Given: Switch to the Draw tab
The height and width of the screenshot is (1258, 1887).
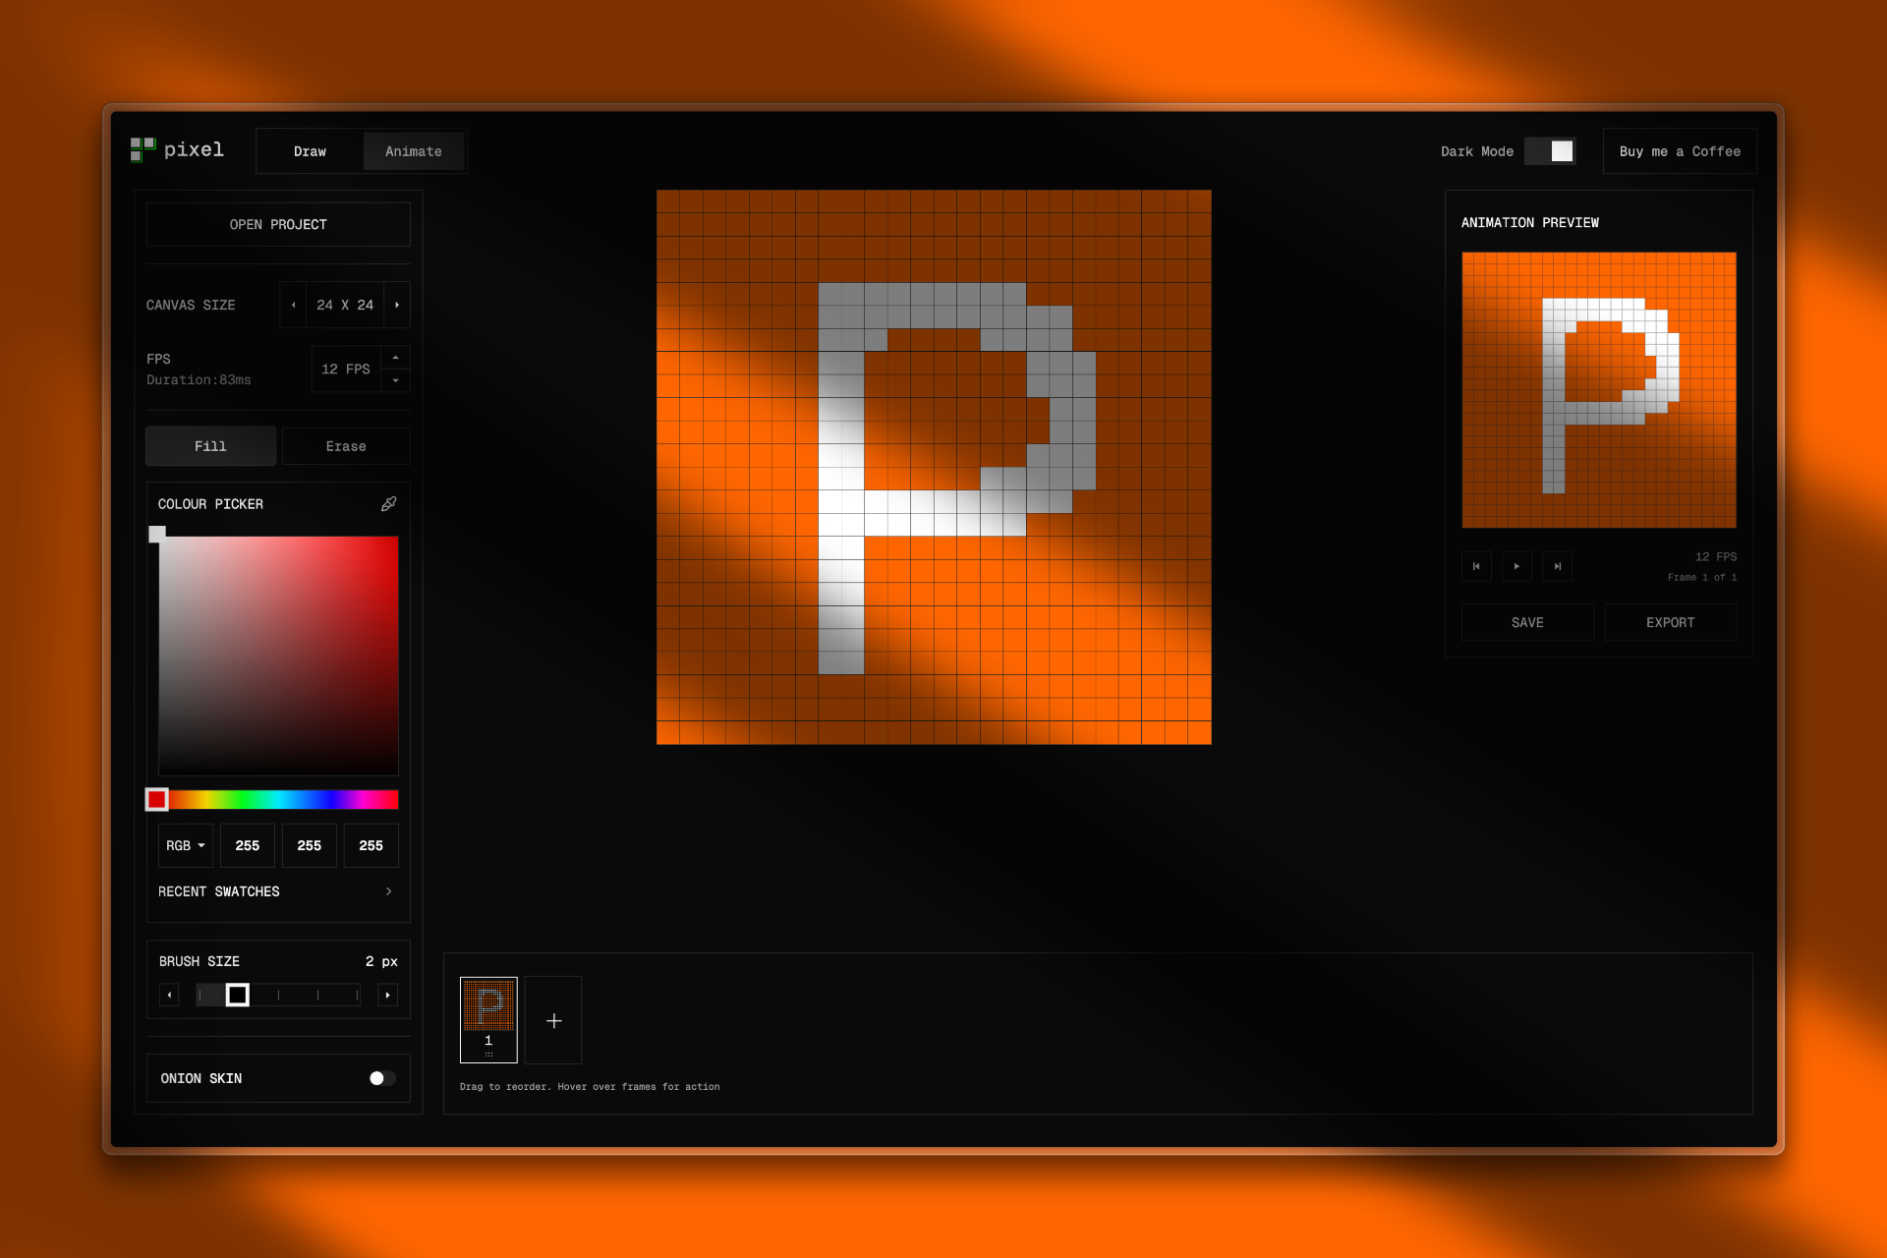Looking at the screenshot, I should pos(309,151).
